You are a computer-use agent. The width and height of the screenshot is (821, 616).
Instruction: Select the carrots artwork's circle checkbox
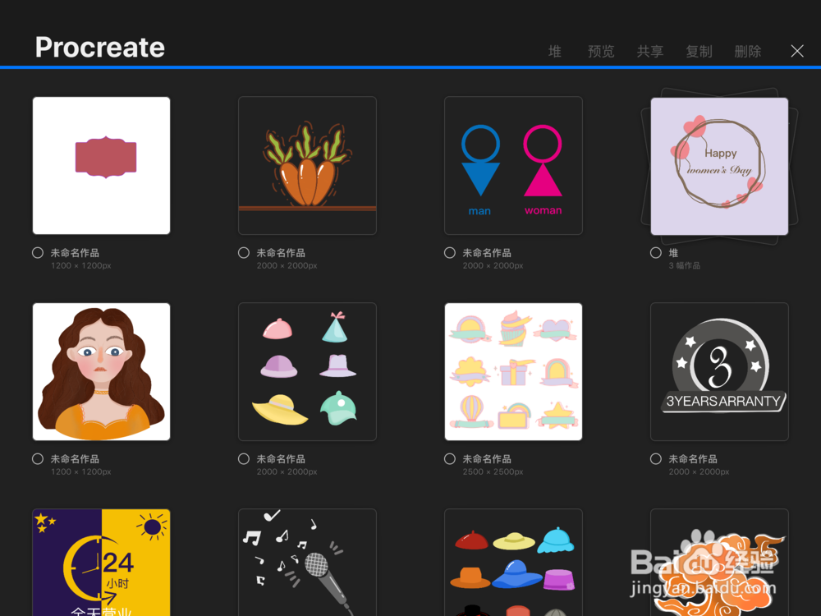pyautogui.click(x=244, y=252)
